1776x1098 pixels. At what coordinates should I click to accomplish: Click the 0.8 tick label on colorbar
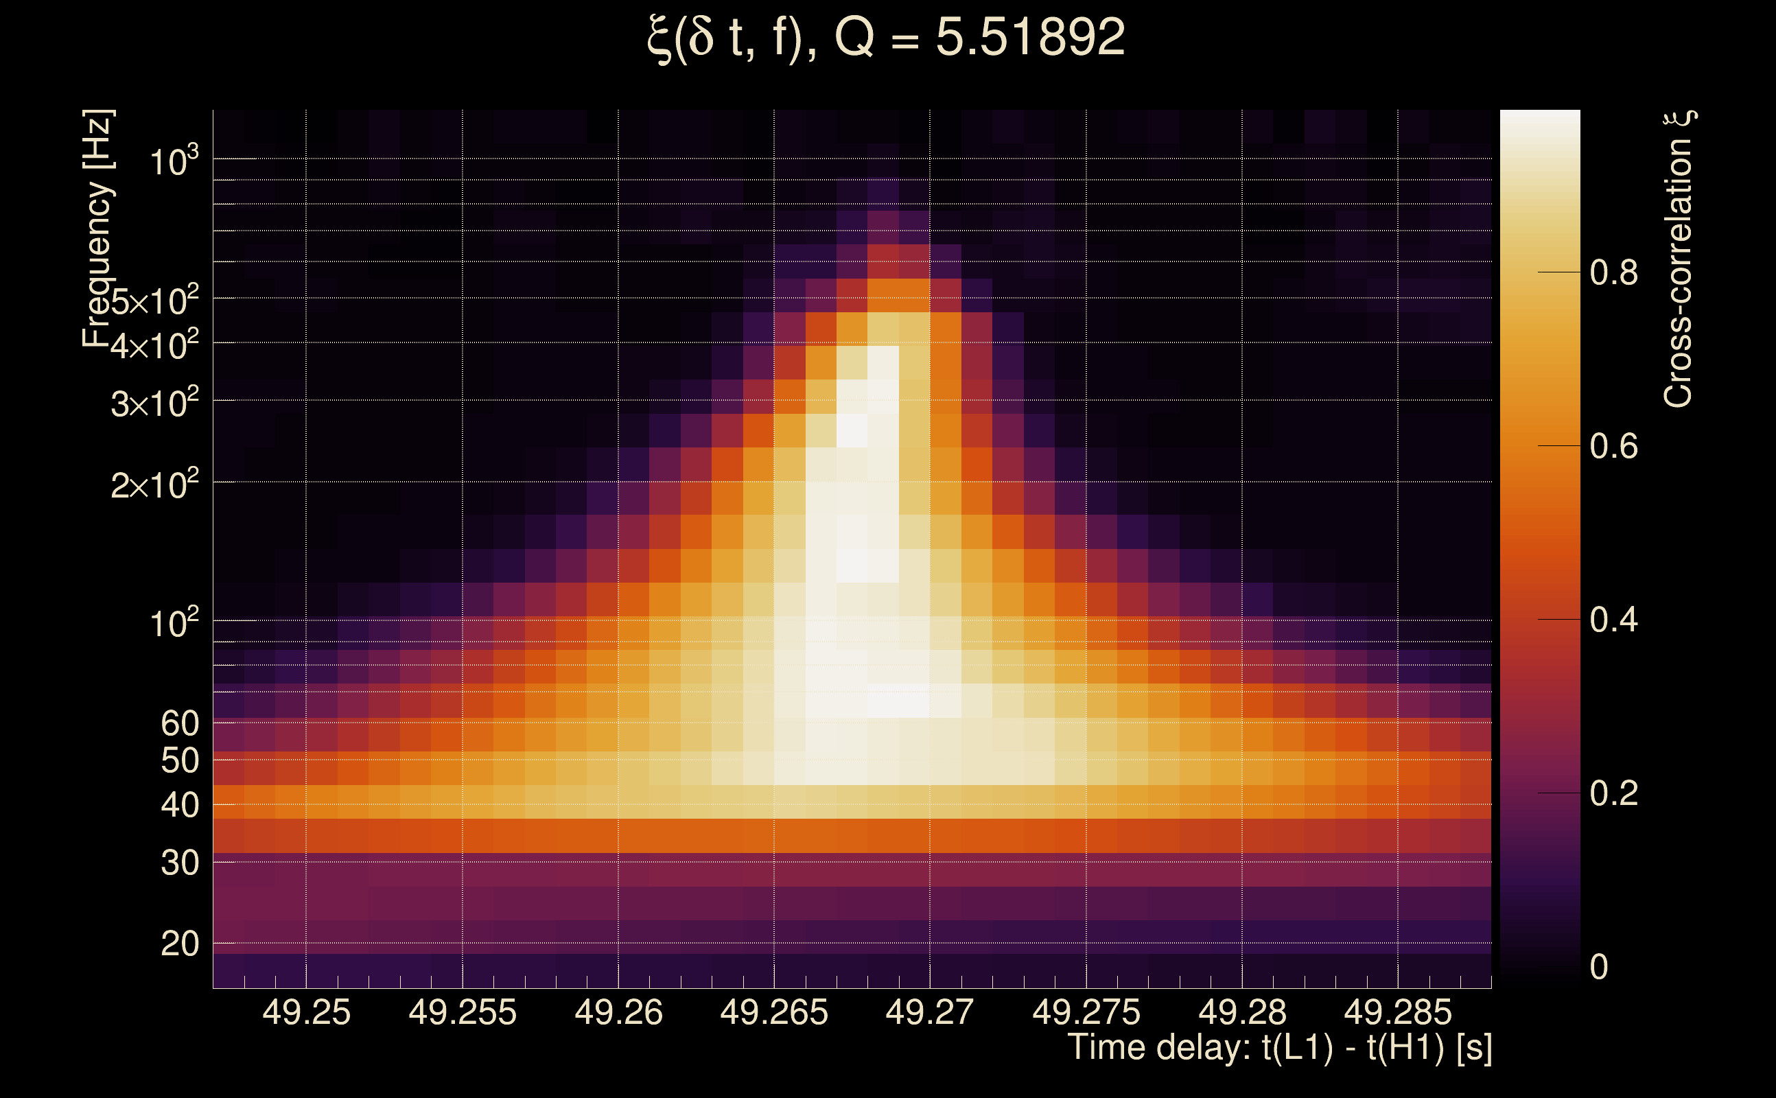point(1613,274)
